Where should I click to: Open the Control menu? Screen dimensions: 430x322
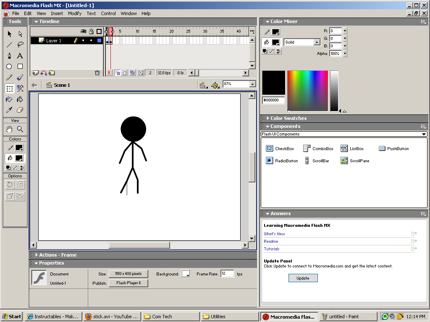[108, 13]
